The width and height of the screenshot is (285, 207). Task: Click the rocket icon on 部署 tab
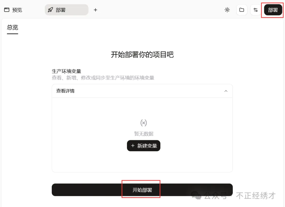coord(50,10)
